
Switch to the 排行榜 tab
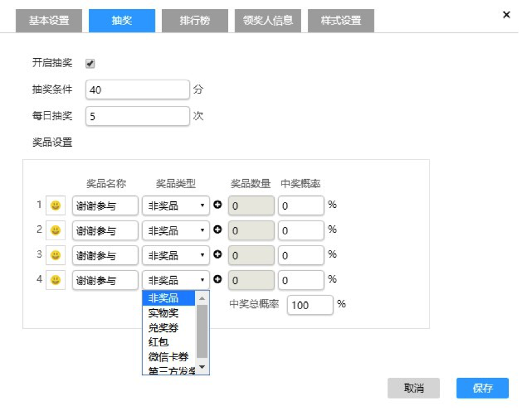pyautogui.click(x=195, y=20)
